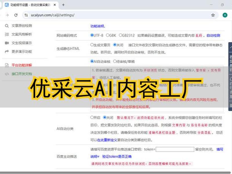
Task: Enable AI自动分类 with 开启 radio
Action: [x=92, y=117]
